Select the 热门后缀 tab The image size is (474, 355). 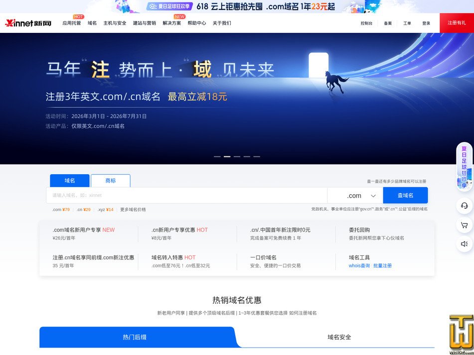(135, 337)
